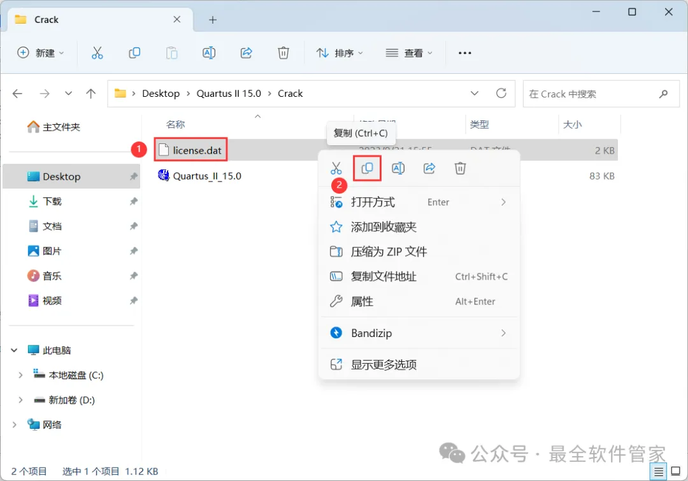Click Rename icon in context menu
This screenshot has width=688, height=481.
(x=398, y=168)
